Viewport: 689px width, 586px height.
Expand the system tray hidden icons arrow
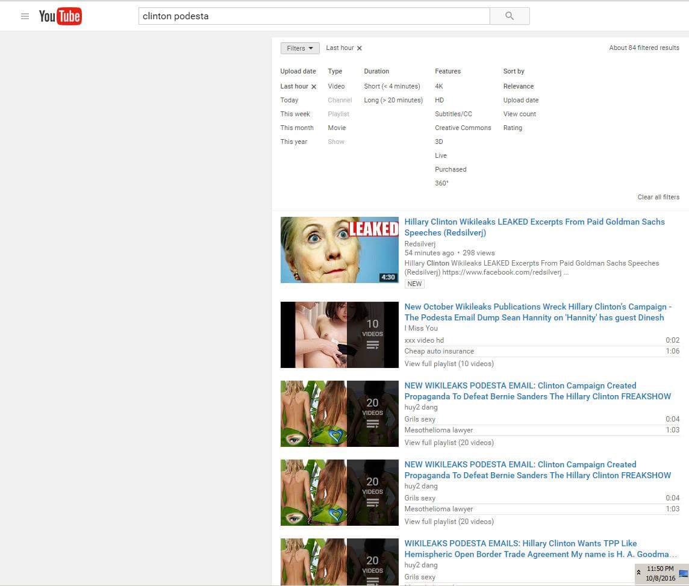point(638,572)
